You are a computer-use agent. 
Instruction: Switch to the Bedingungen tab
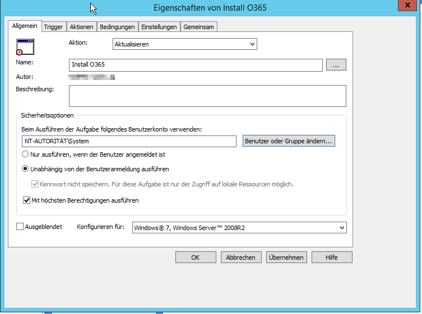(x=117, y=27)
